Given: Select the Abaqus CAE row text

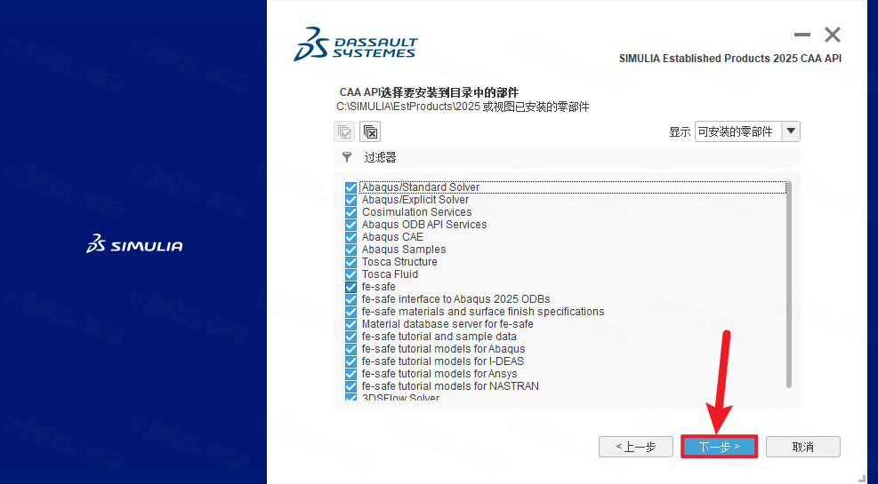Looking at the screenshot, I should click(392, 237).
